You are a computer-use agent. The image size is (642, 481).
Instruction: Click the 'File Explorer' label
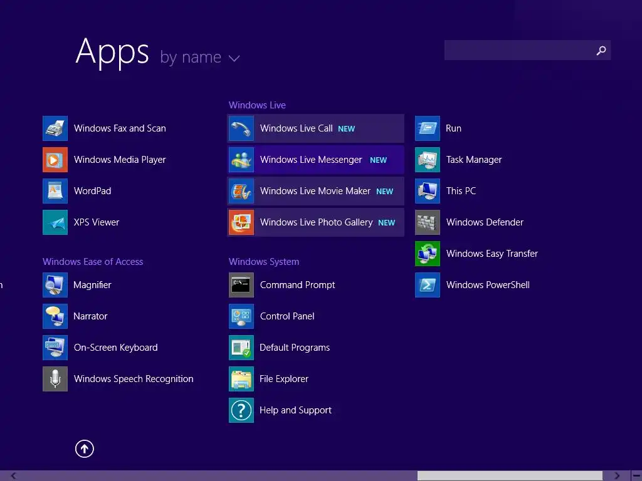click(x=284, y=379)
